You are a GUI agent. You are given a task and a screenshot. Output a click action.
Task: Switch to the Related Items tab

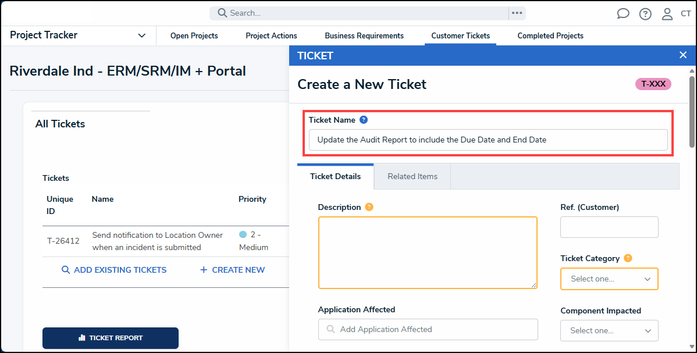pos(411,176)
